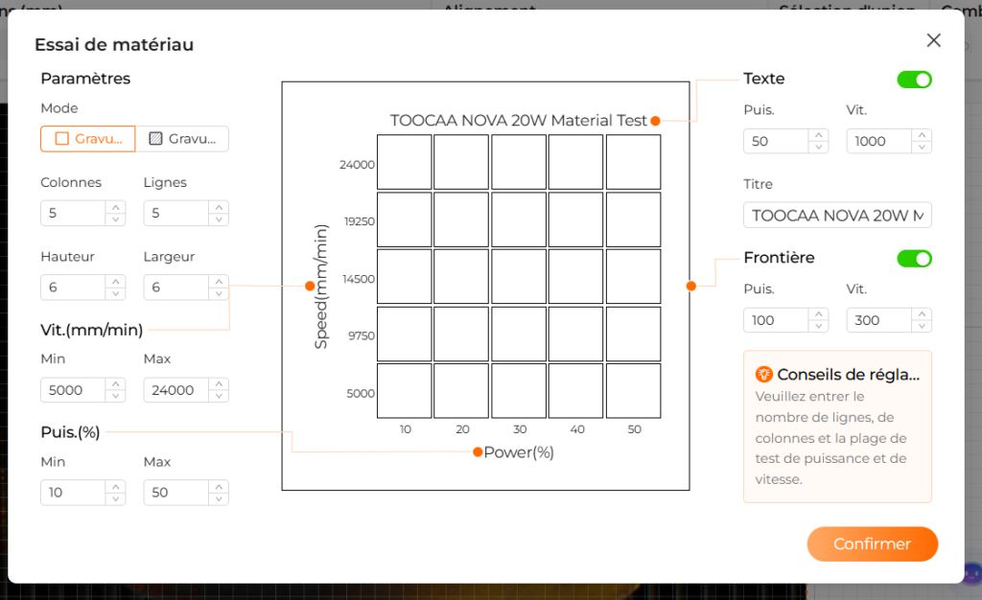The height and width of the screenshot is (600, 982).
Task: Click the Titre text field
Action: 837,216
